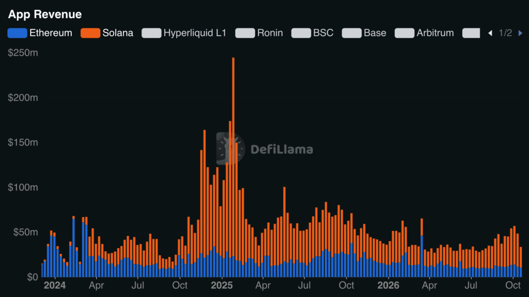
Task: Click the Base legend label
Action: click(375, 33)
